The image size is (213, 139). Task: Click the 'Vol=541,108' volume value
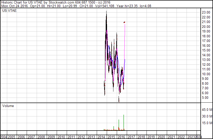point(105,6)
